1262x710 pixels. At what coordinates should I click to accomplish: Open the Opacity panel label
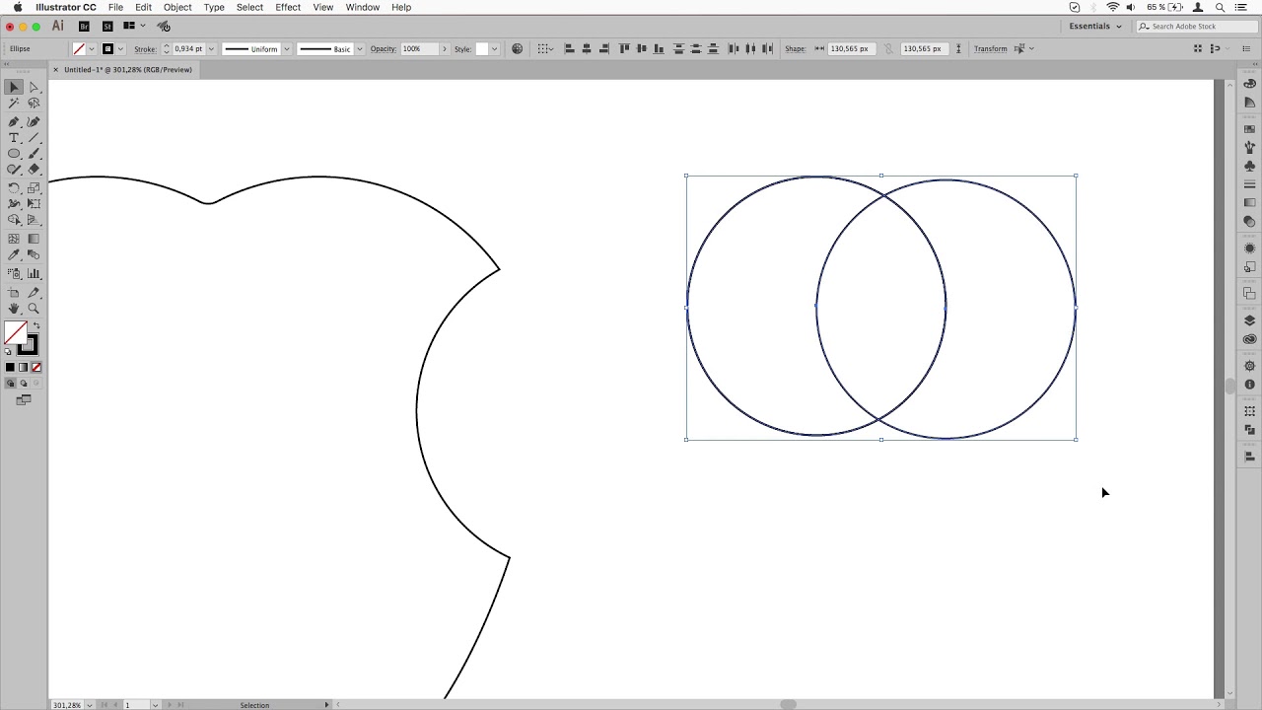point(384,48)
